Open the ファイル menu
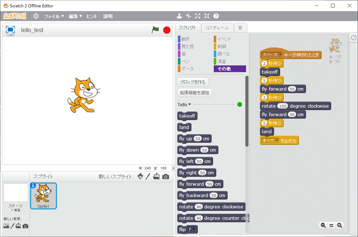 54,16
